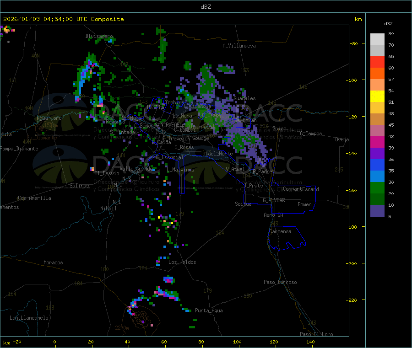
Task: Click the G_ALVEAR label
Action: (x=274, y=200)
